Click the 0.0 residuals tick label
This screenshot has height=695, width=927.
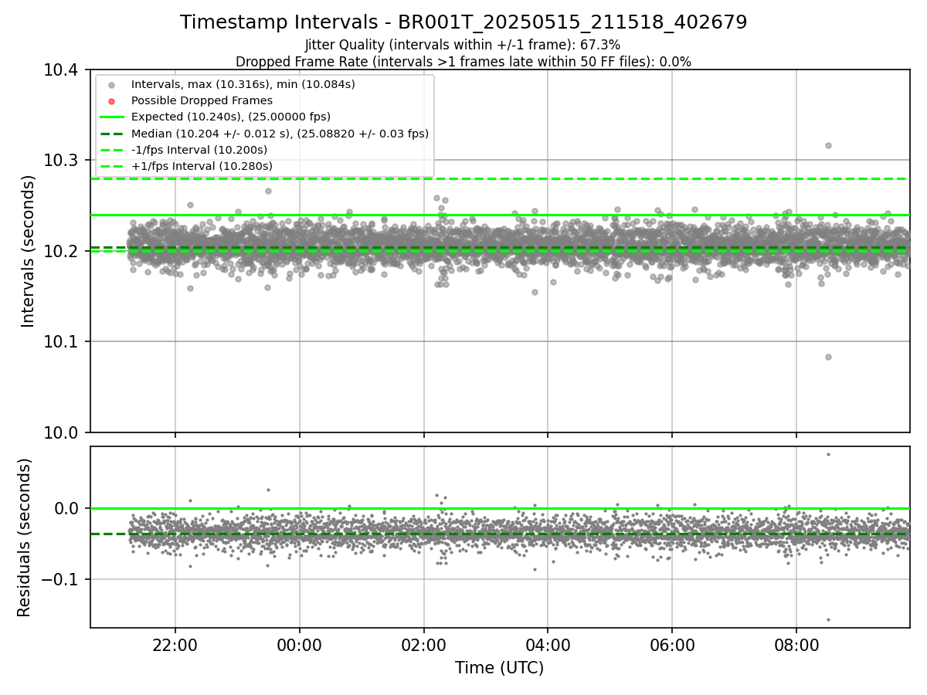pyautogui.click(x=66, y=508)
